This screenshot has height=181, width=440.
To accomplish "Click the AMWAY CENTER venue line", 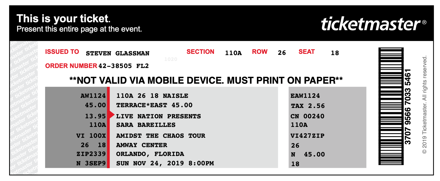I will [142, 145].
